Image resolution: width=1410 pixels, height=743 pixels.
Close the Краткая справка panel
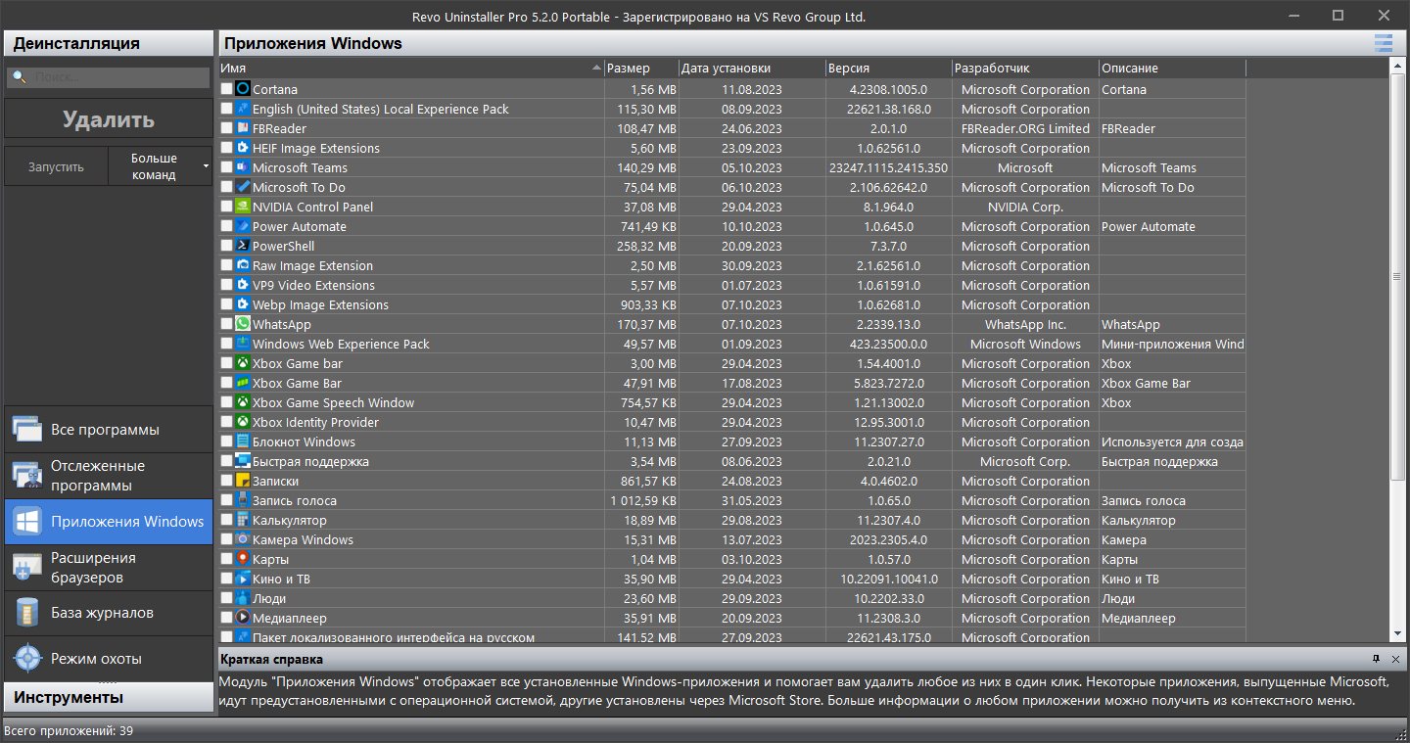point(1395,659)
